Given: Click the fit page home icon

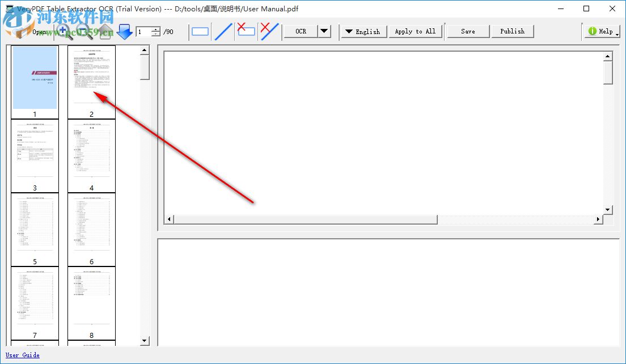Looking at the screenshot, I should click(x=105, y=31).
